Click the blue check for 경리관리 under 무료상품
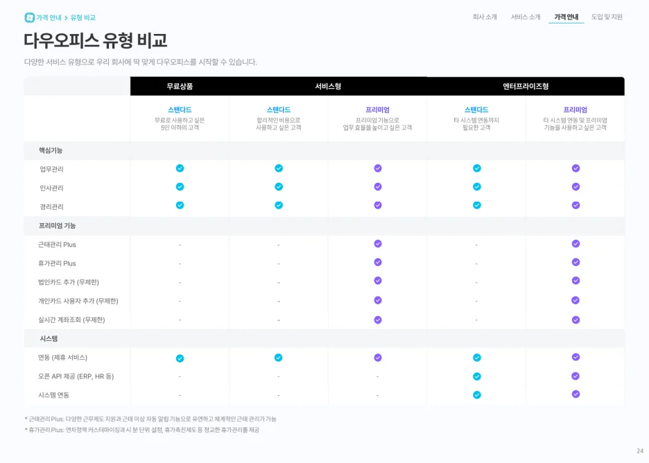Screen dimensions: 649x463 [x=180, y=205]
